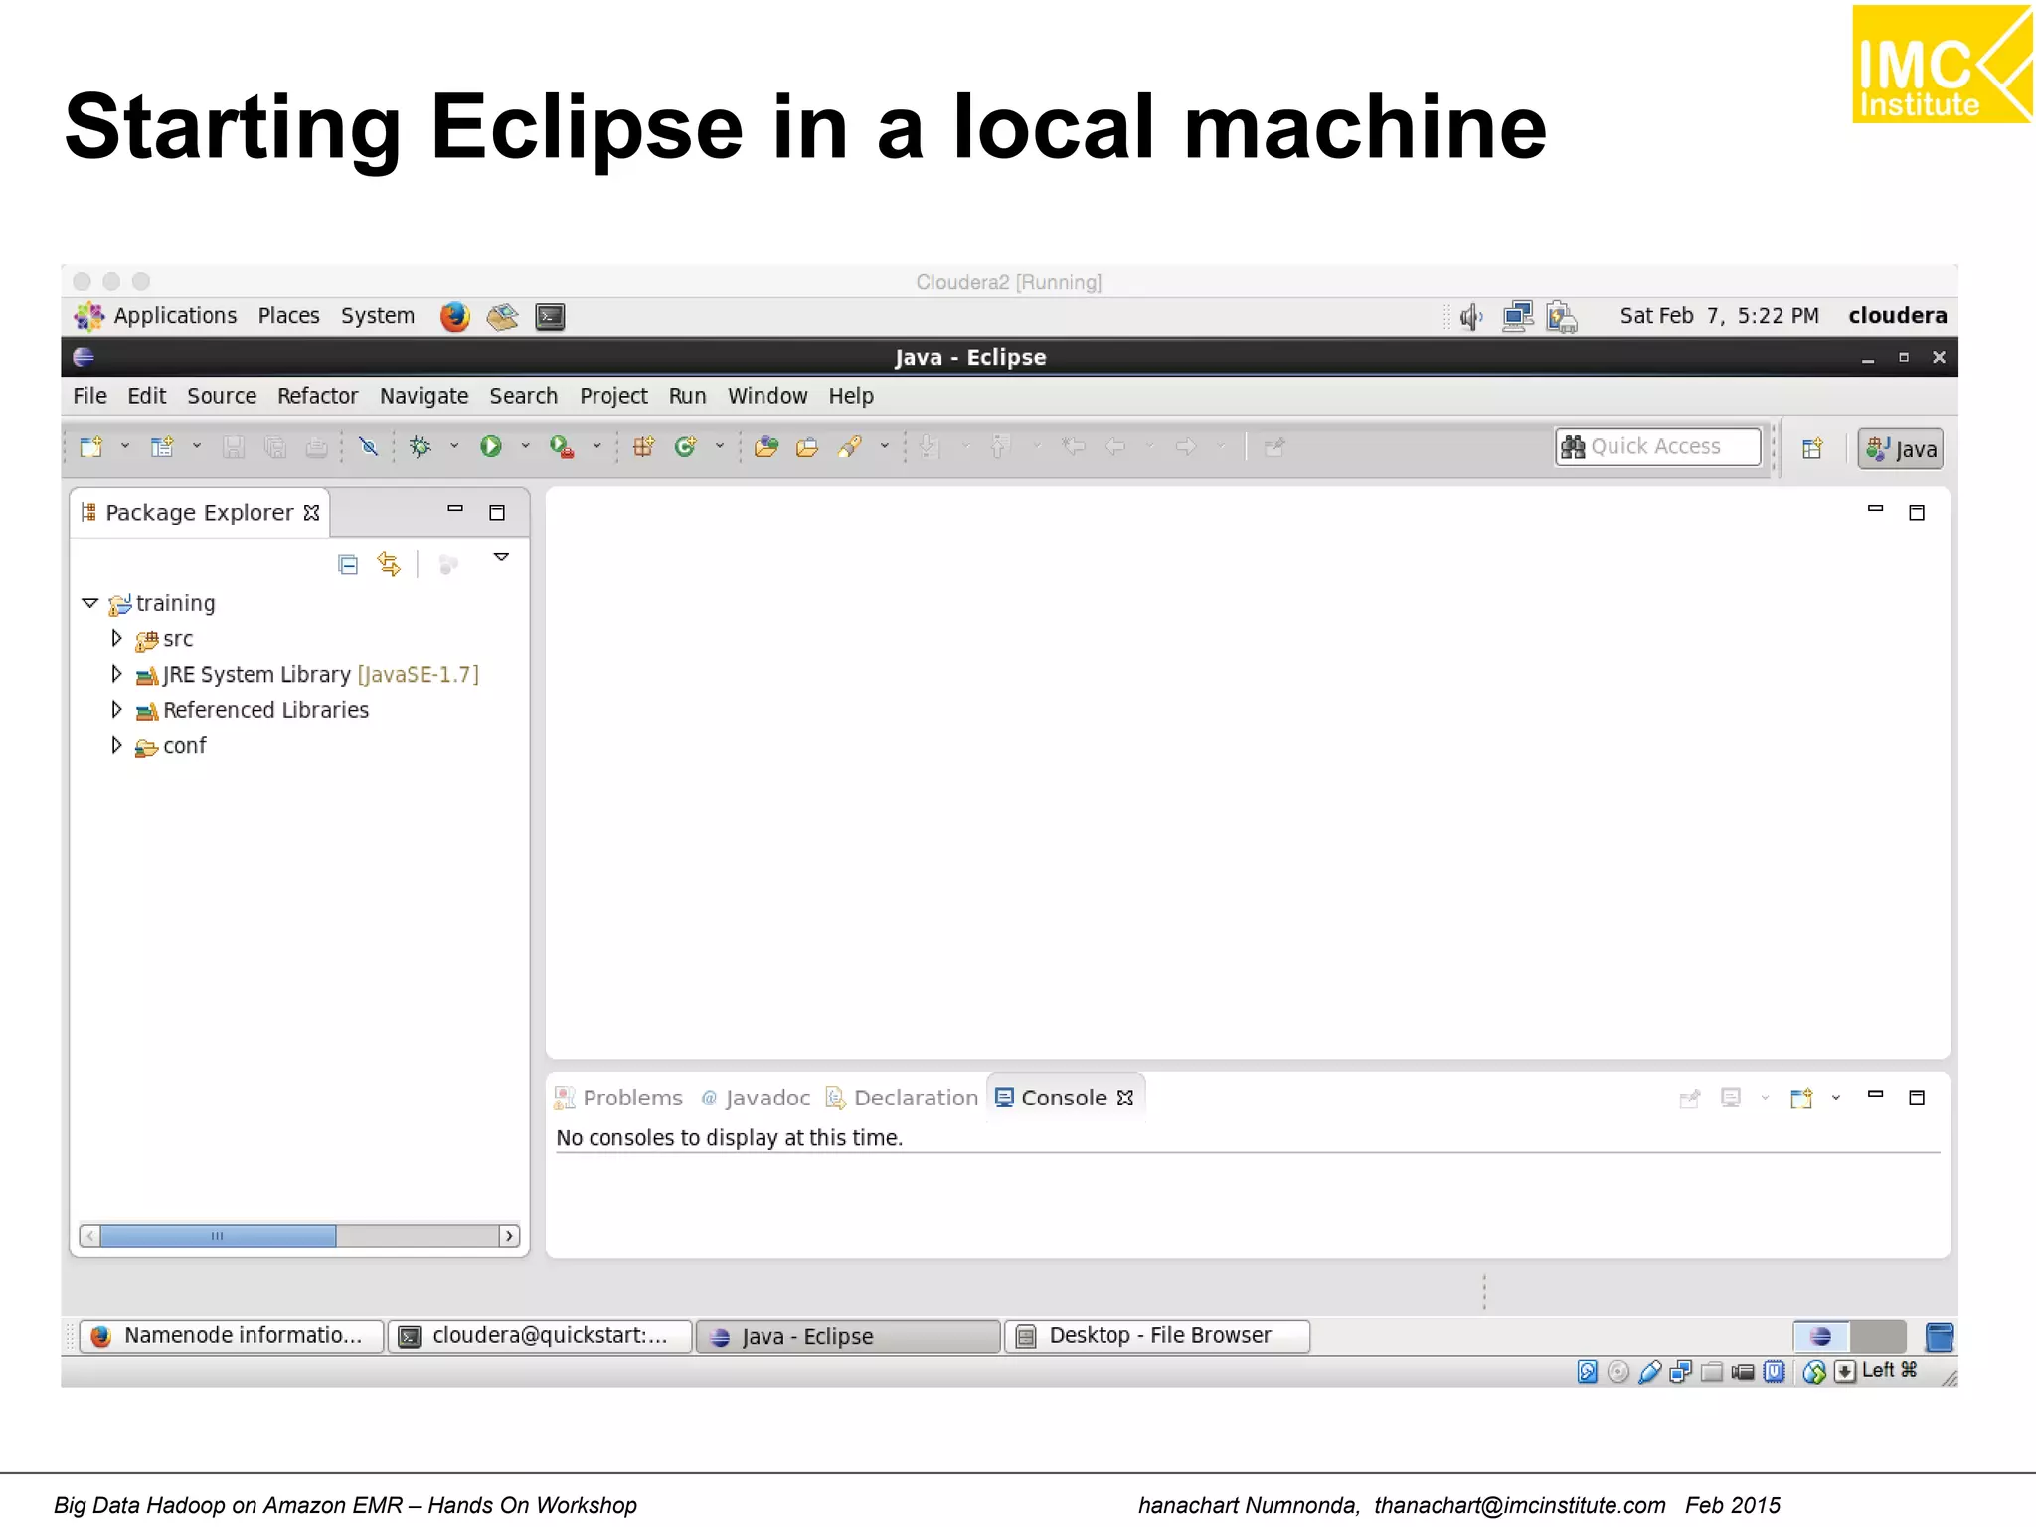Switch to the Javadoc tab
Image resolution: width=2036 pixels, height=1527 pixels.
pyautogui.click(x=757, y=1098)
